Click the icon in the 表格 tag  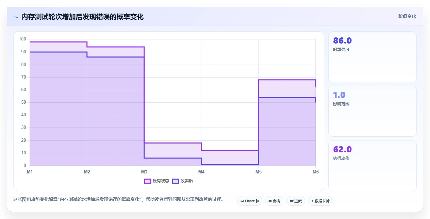[x=270, y=201]
